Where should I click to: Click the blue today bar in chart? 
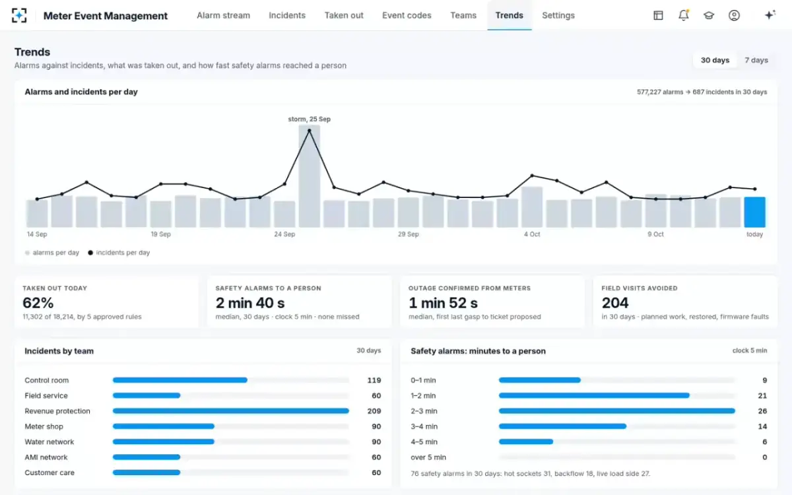(x=754, y=212)
